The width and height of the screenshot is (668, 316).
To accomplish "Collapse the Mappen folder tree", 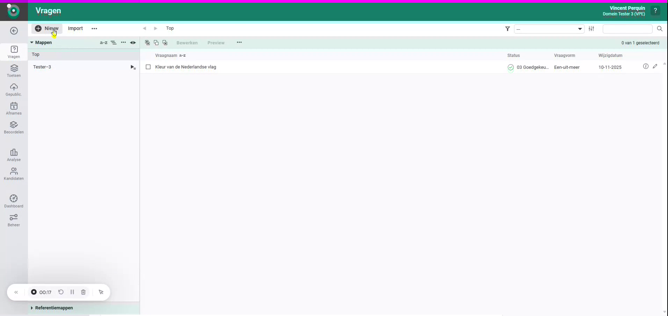I will click(32, 43).
